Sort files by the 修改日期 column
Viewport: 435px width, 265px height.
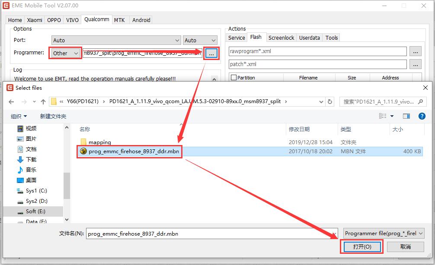(299, 129)
